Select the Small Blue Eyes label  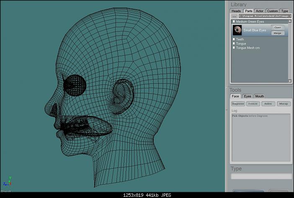(x=255, y=30)
